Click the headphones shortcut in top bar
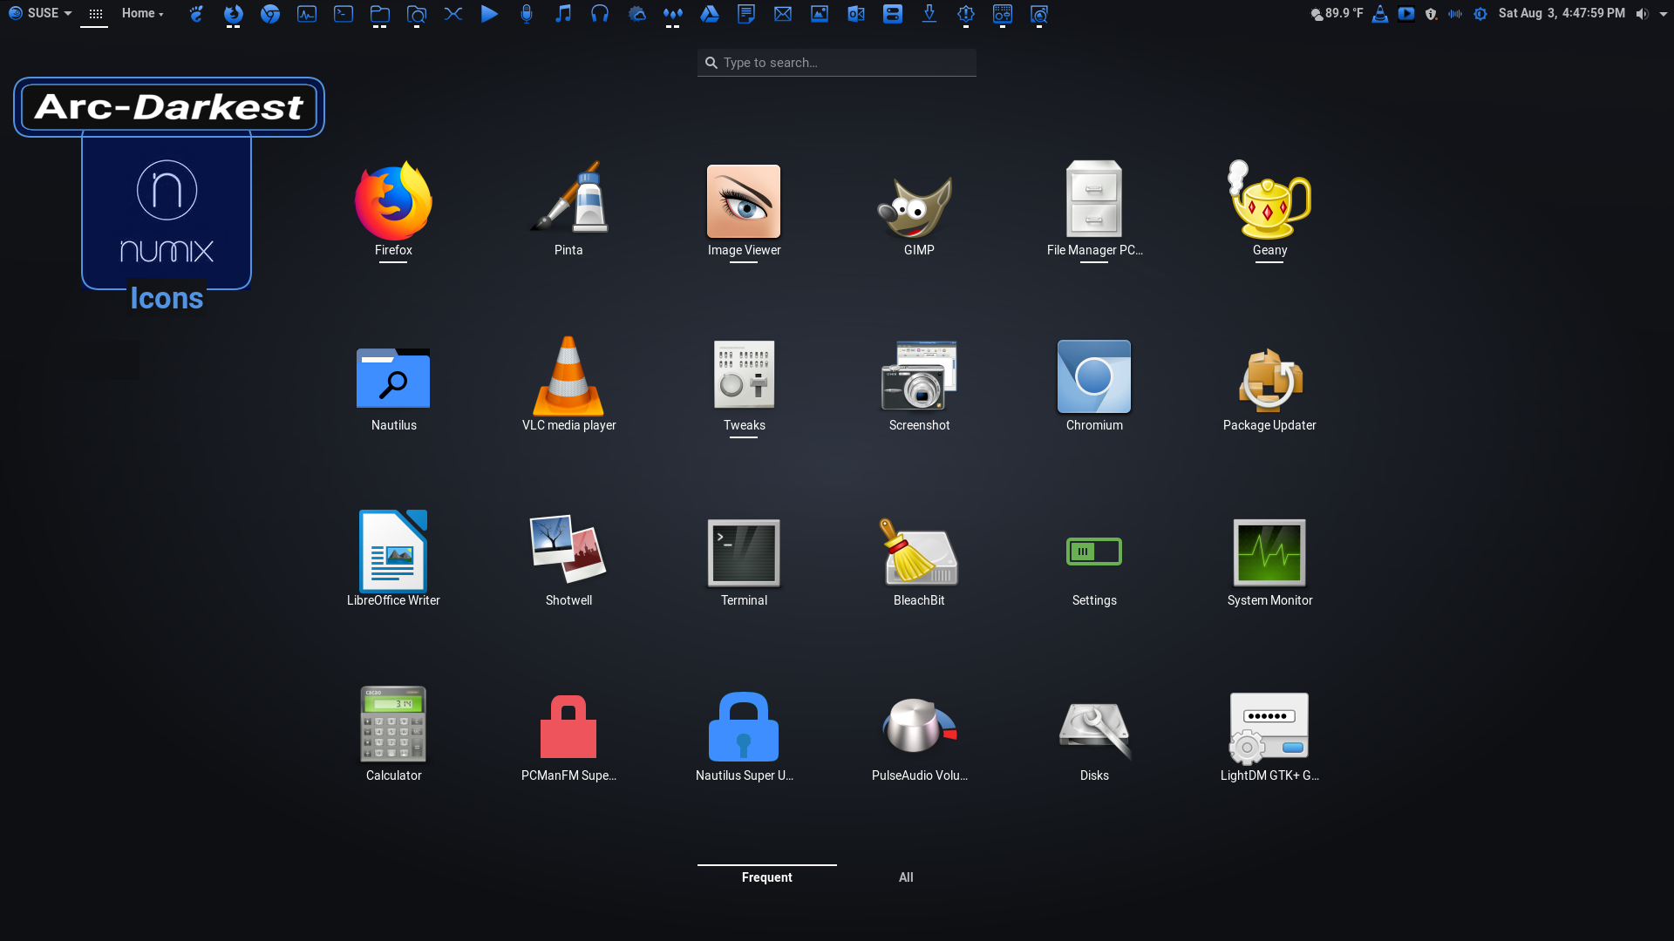 point(600,14)
